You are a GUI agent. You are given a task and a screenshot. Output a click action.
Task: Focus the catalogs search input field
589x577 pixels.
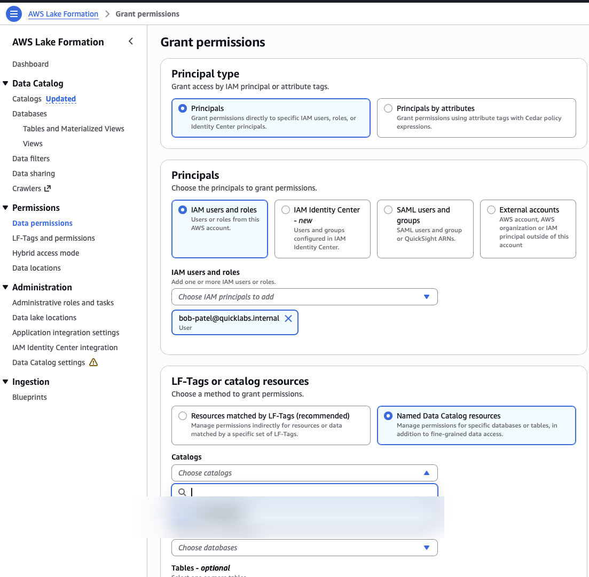click(304, 492)
